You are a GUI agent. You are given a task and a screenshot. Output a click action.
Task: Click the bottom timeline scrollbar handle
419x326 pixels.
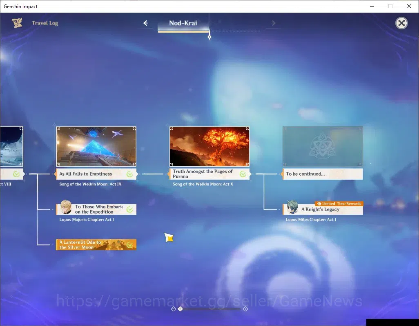click(181, 308)
